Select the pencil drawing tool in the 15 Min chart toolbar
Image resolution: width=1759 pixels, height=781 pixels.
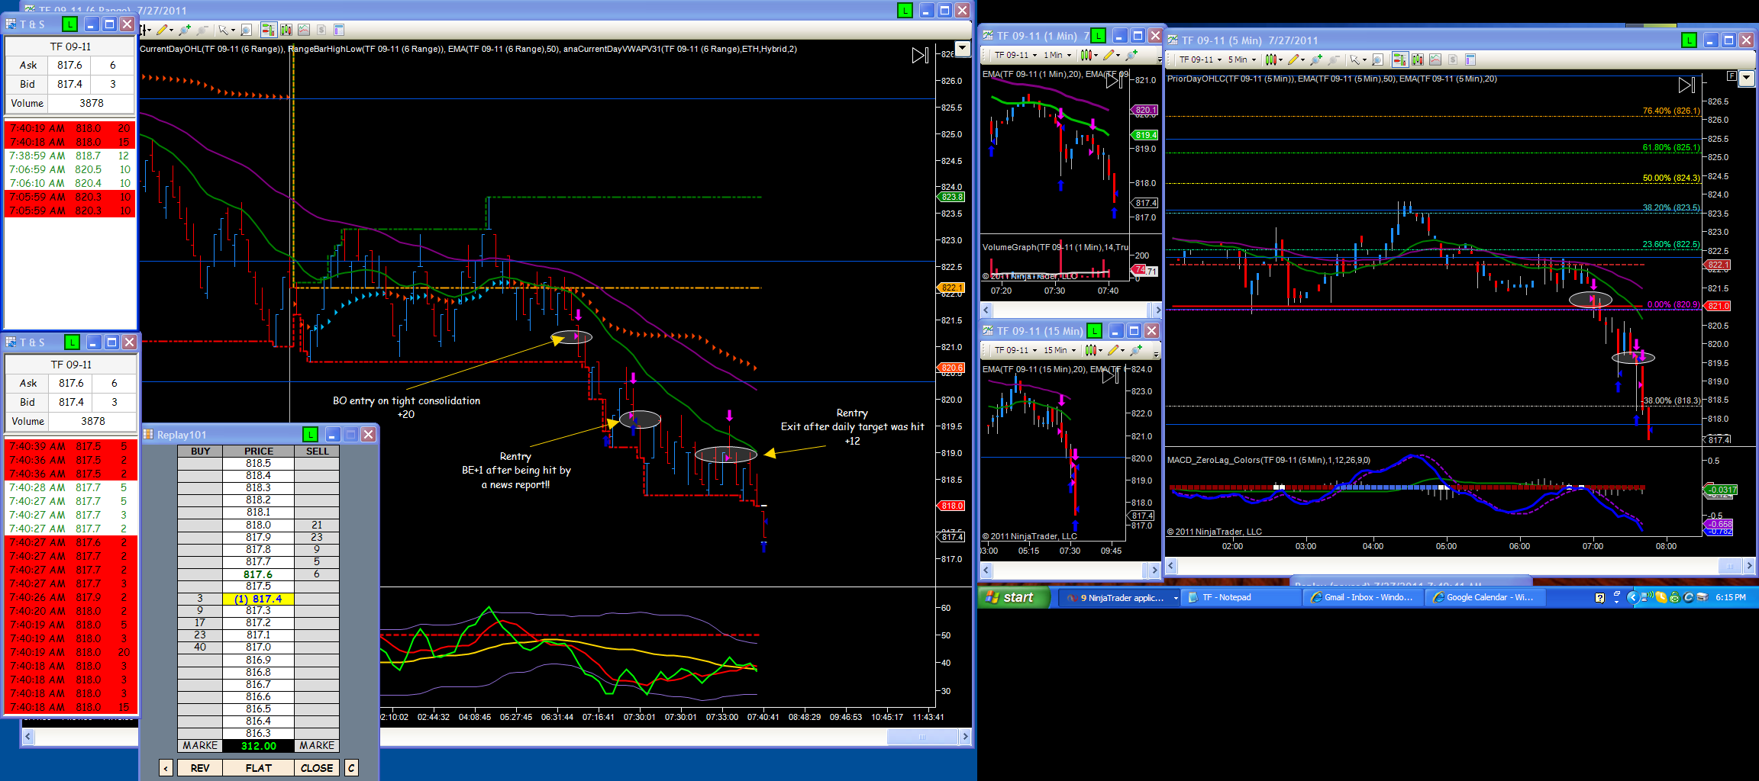[x=1114, y=350]
